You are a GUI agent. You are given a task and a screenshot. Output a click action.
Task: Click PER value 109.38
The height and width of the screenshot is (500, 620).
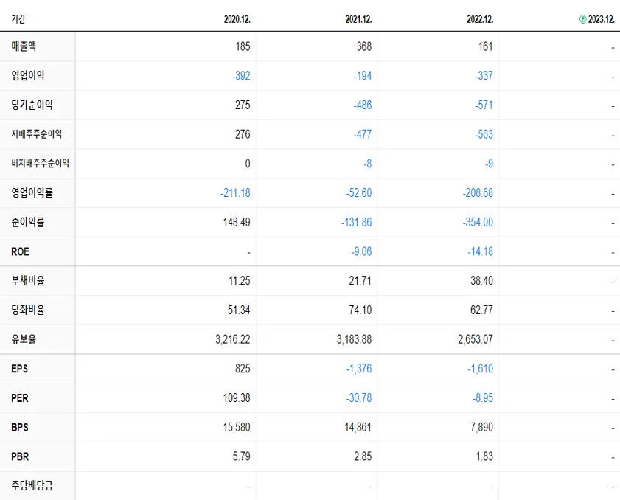click(237, 397)
